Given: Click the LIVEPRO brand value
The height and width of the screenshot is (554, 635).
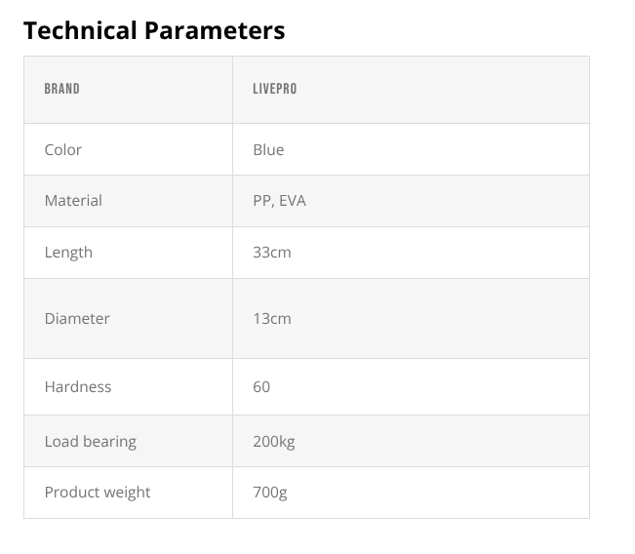Looking at the screenshot, I should (274, 89).
